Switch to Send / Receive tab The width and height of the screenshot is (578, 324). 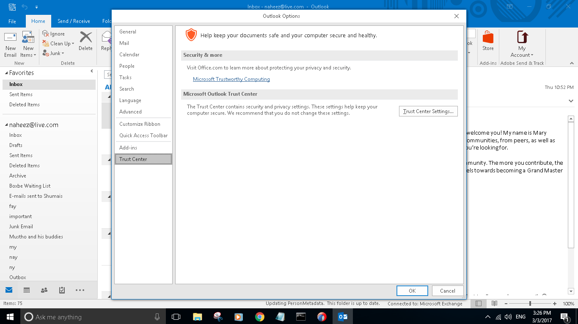point(74,21)
